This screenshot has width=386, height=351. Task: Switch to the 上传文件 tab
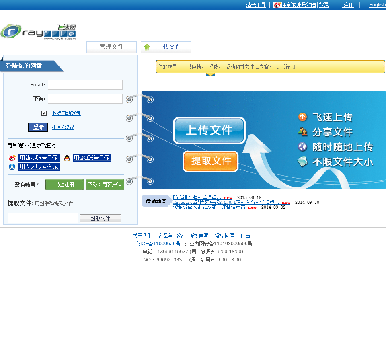point(166,47)
